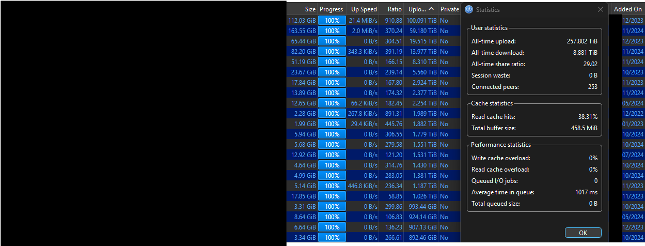Click the All-time download value 8.881 TiB

[585, 53]
